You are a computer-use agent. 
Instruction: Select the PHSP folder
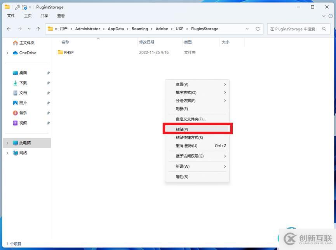click(x=66, y=52)
